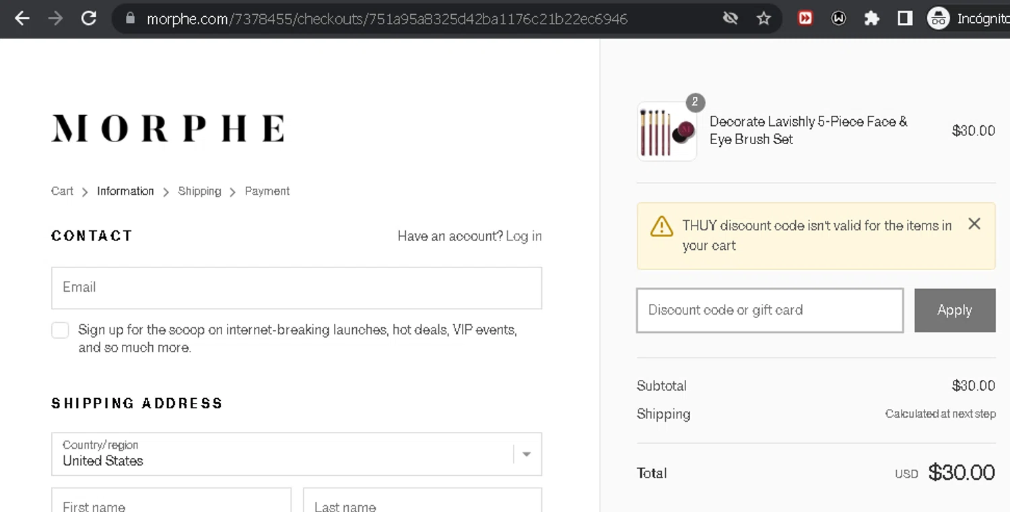Open the browser extensions puzzle icon

pyautogui.click(x=871, y=18)
